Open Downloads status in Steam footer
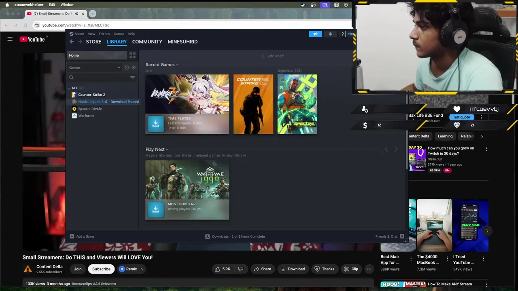 (235, 236)
